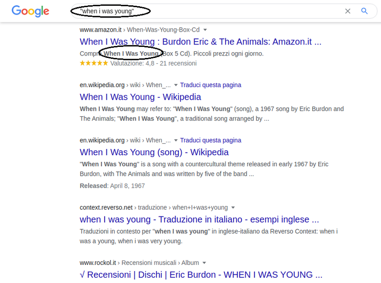Expand the dropdown arrow beside amazon.it result
Viewport: 381px width, 283px height.
tap(205, 30)
